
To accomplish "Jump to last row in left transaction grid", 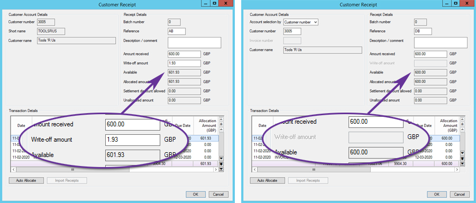I will tap(221, 169).
